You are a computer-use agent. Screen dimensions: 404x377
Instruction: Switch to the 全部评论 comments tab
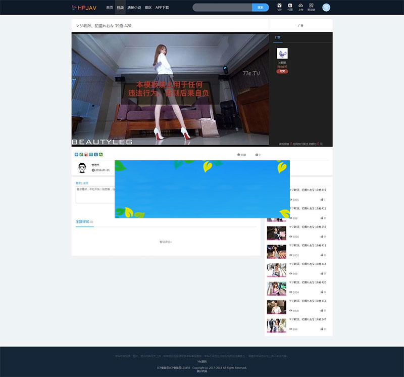pos(83,222)
